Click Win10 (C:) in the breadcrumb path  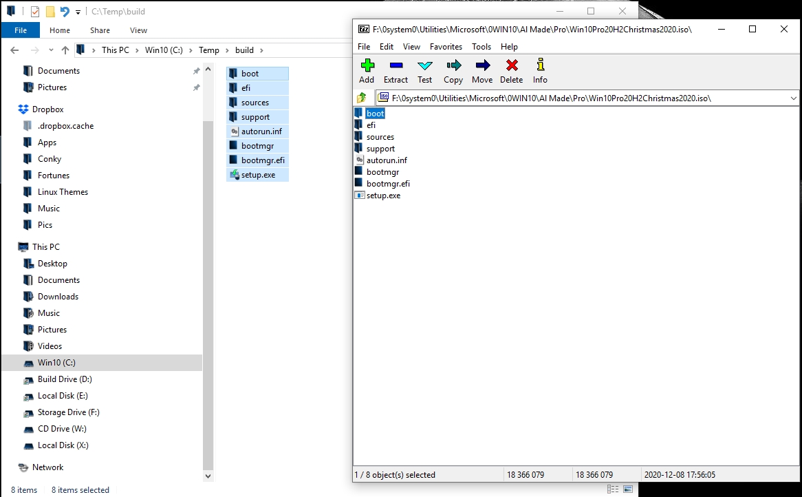tap(164, 50)
